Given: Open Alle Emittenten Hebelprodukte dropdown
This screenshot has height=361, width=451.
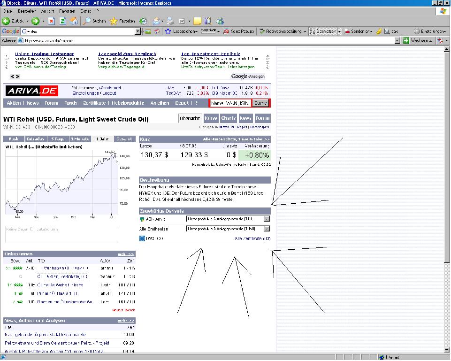Looking at the screenshot, I should (x=228, y=229).
